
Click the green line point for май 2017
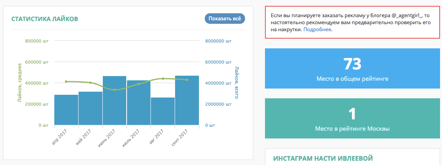coord(90,83)
